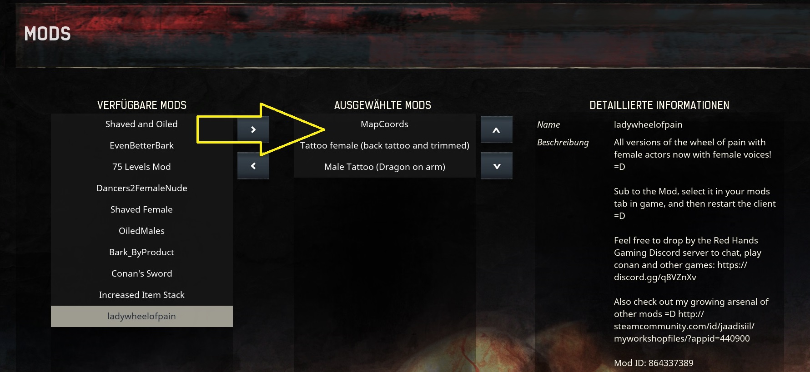The image size is (810, 372).
Task: Remove mod with the left arrow button
Action: pyautogui.click(x=253, y=166)
